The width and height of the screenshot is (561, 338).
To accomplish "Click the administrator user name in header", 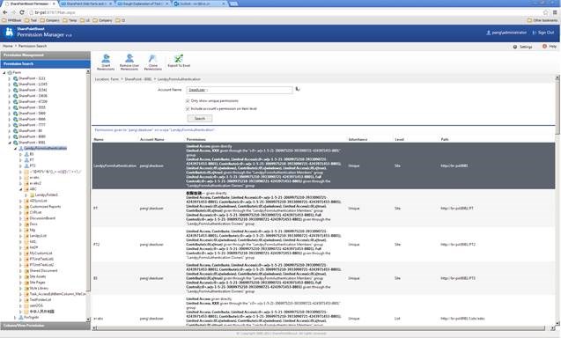I will [506, 33].
